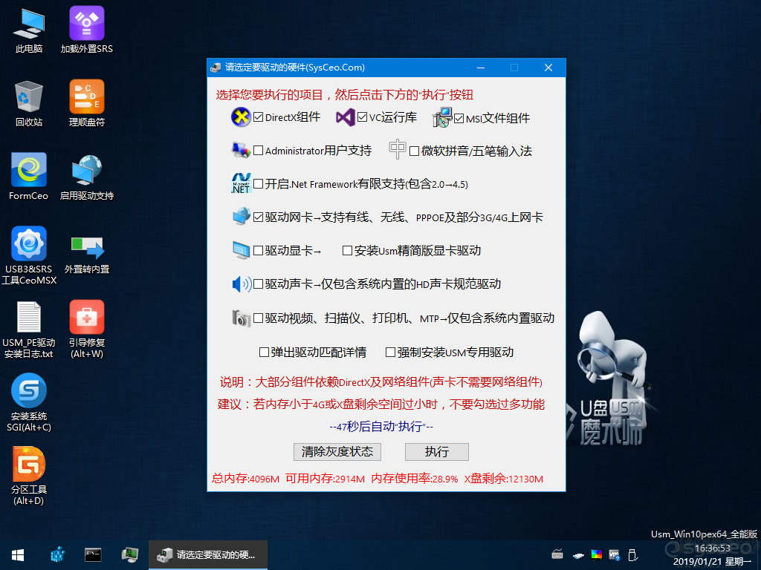Select the 请选定要驱动的硬件 taskbar tab
Viewport: 761px width, 570px height.
[208, 554]
